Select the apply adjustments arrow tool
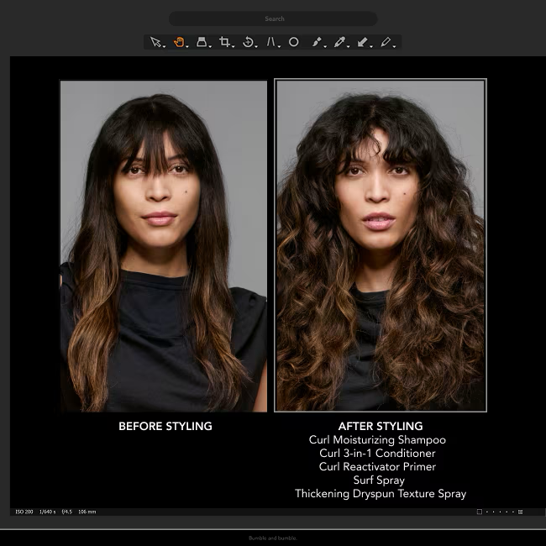 click(x=362, y=42)
